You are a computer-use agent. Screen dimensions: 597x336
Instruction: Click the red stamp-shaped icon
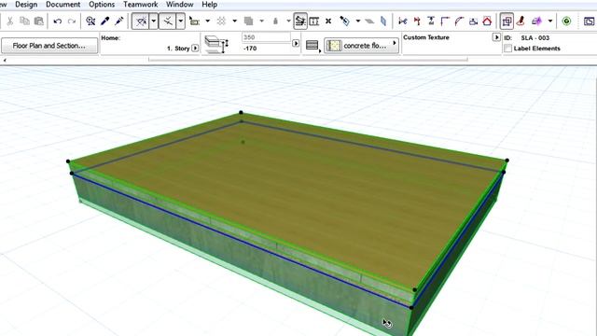click(521, 21)
